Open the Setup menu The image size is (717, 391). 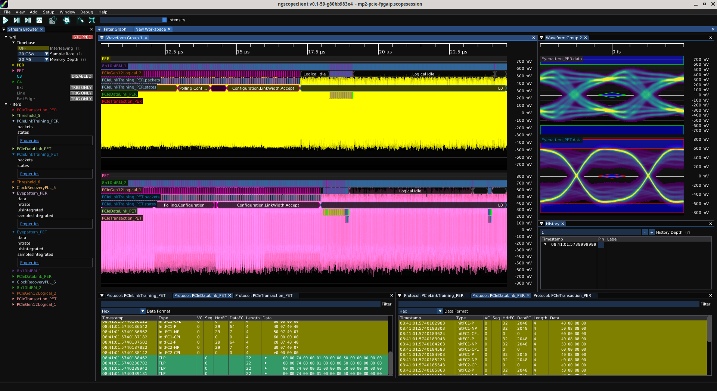pos(49,12)
